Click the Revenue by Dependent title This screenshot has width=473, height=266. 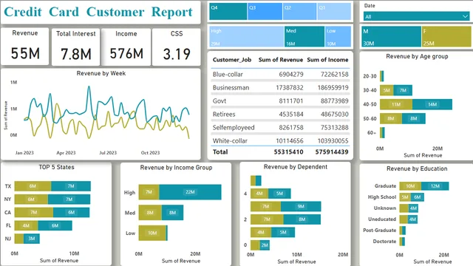(x=296, y=167)
